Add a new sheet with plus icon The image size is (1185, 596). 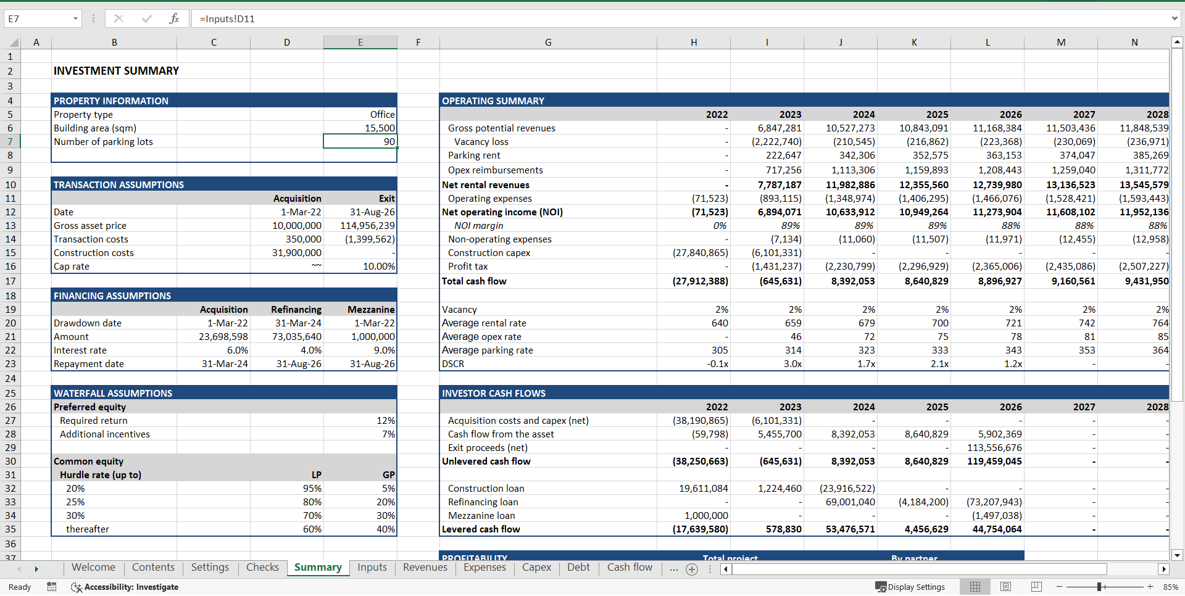pos(692,569)
